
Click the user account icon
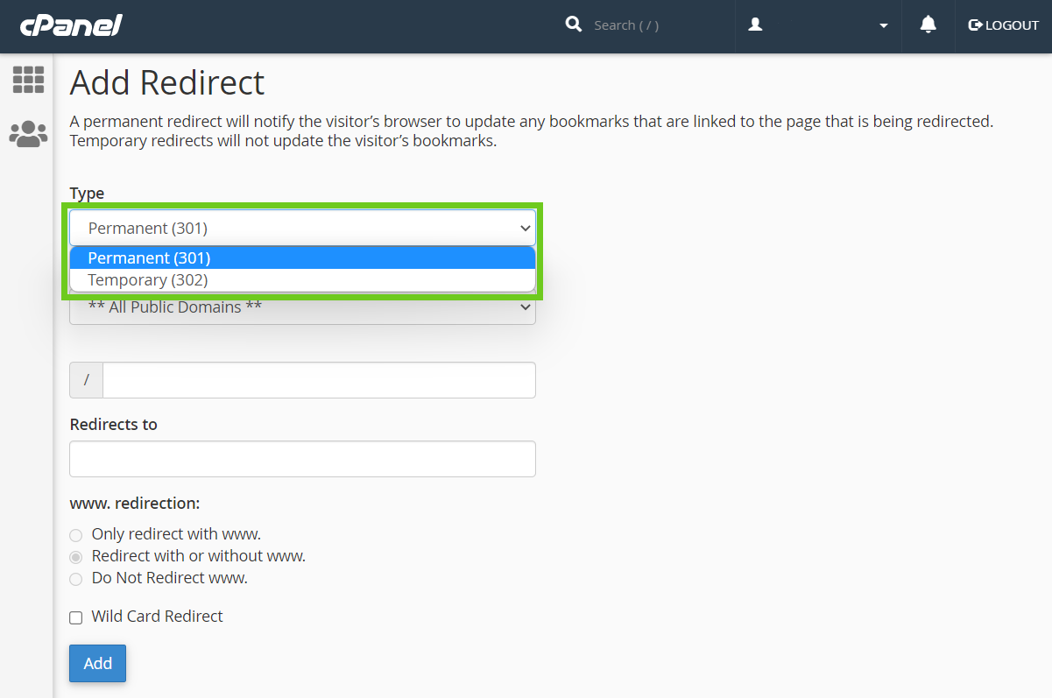pos(755,25)
